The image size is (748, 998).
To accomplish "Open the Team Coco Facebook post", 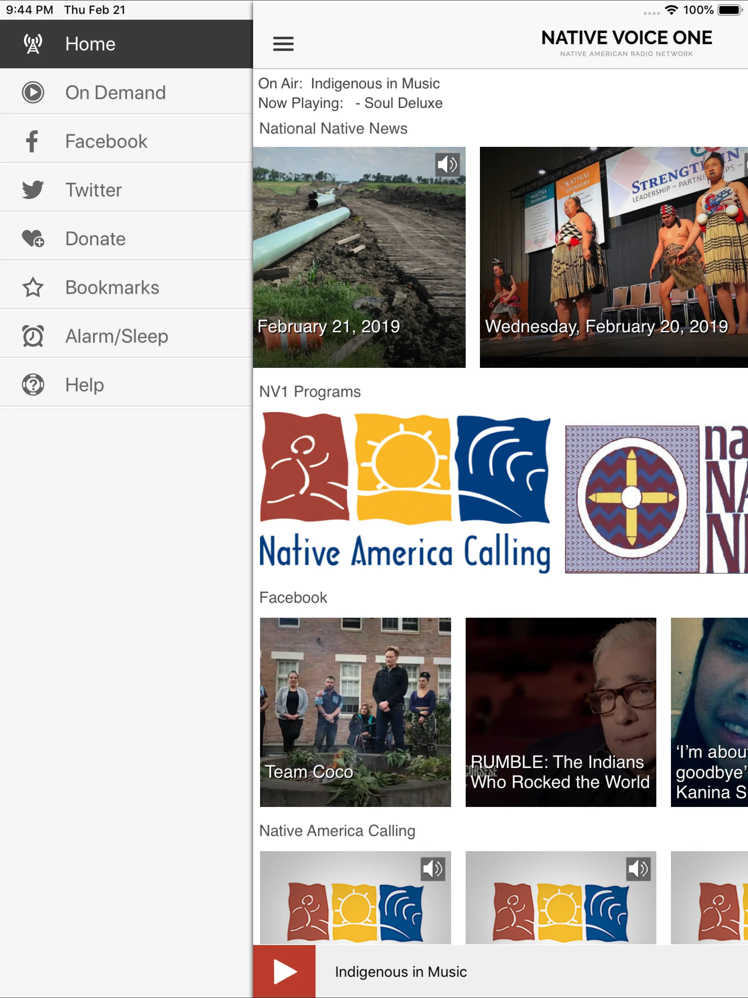I will pyautogui.click(x=355, y=712).
